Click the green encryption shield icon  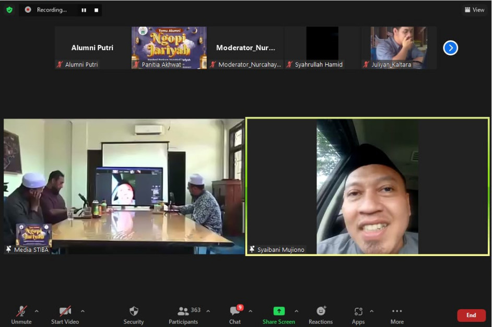point(9,10)
